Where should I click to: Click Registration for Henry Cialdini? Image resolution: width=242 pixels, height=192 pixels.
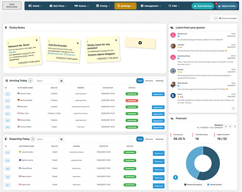pos(158,127)
